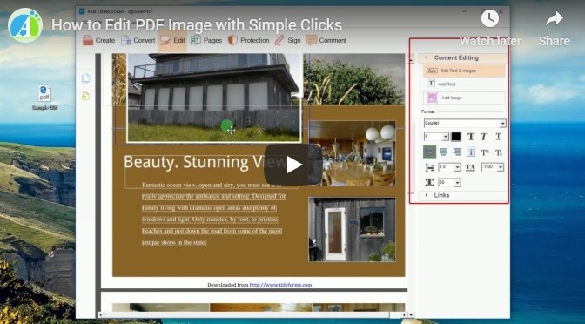The width and height of the screenshot is (585, 324).
Task: Open the www.tidyforms.com link
Action: pos(280,285)
